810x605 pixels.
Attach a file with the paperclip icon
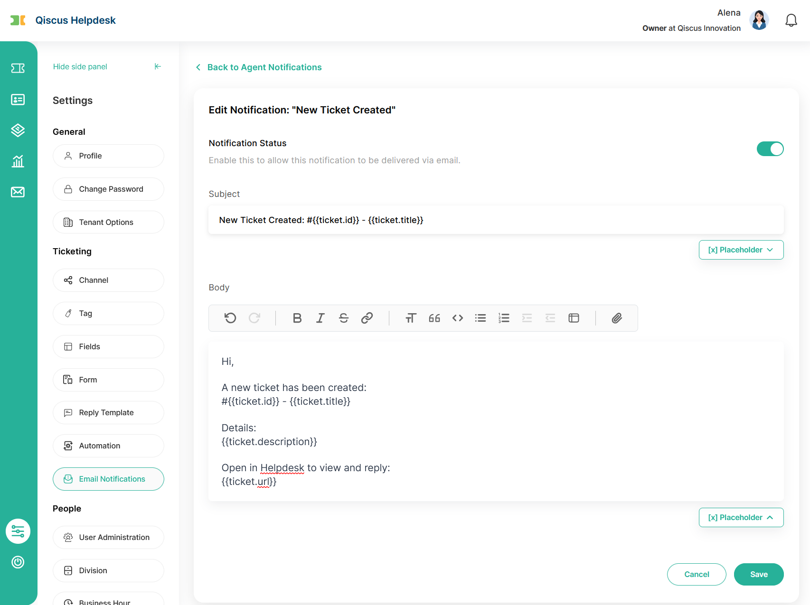click(617, 318)
